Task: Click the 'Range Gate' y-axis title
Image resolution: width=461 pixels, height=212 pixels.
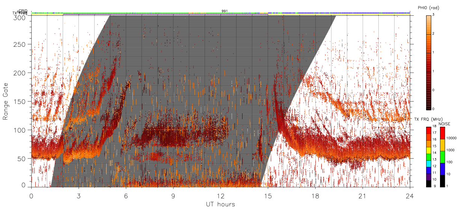Action: pyautogui.click(x=6, y=101)
